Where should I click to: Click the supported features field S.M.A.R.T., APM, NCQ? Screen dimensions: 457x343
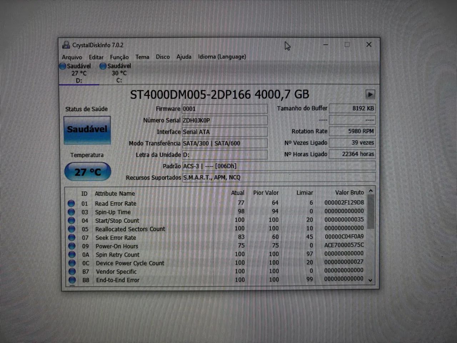point(279,178)
